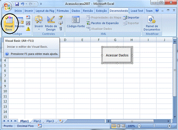Screen dimensions: 178x130
Task: Toggle Modo de Design
Action: (x=51, y=23)
